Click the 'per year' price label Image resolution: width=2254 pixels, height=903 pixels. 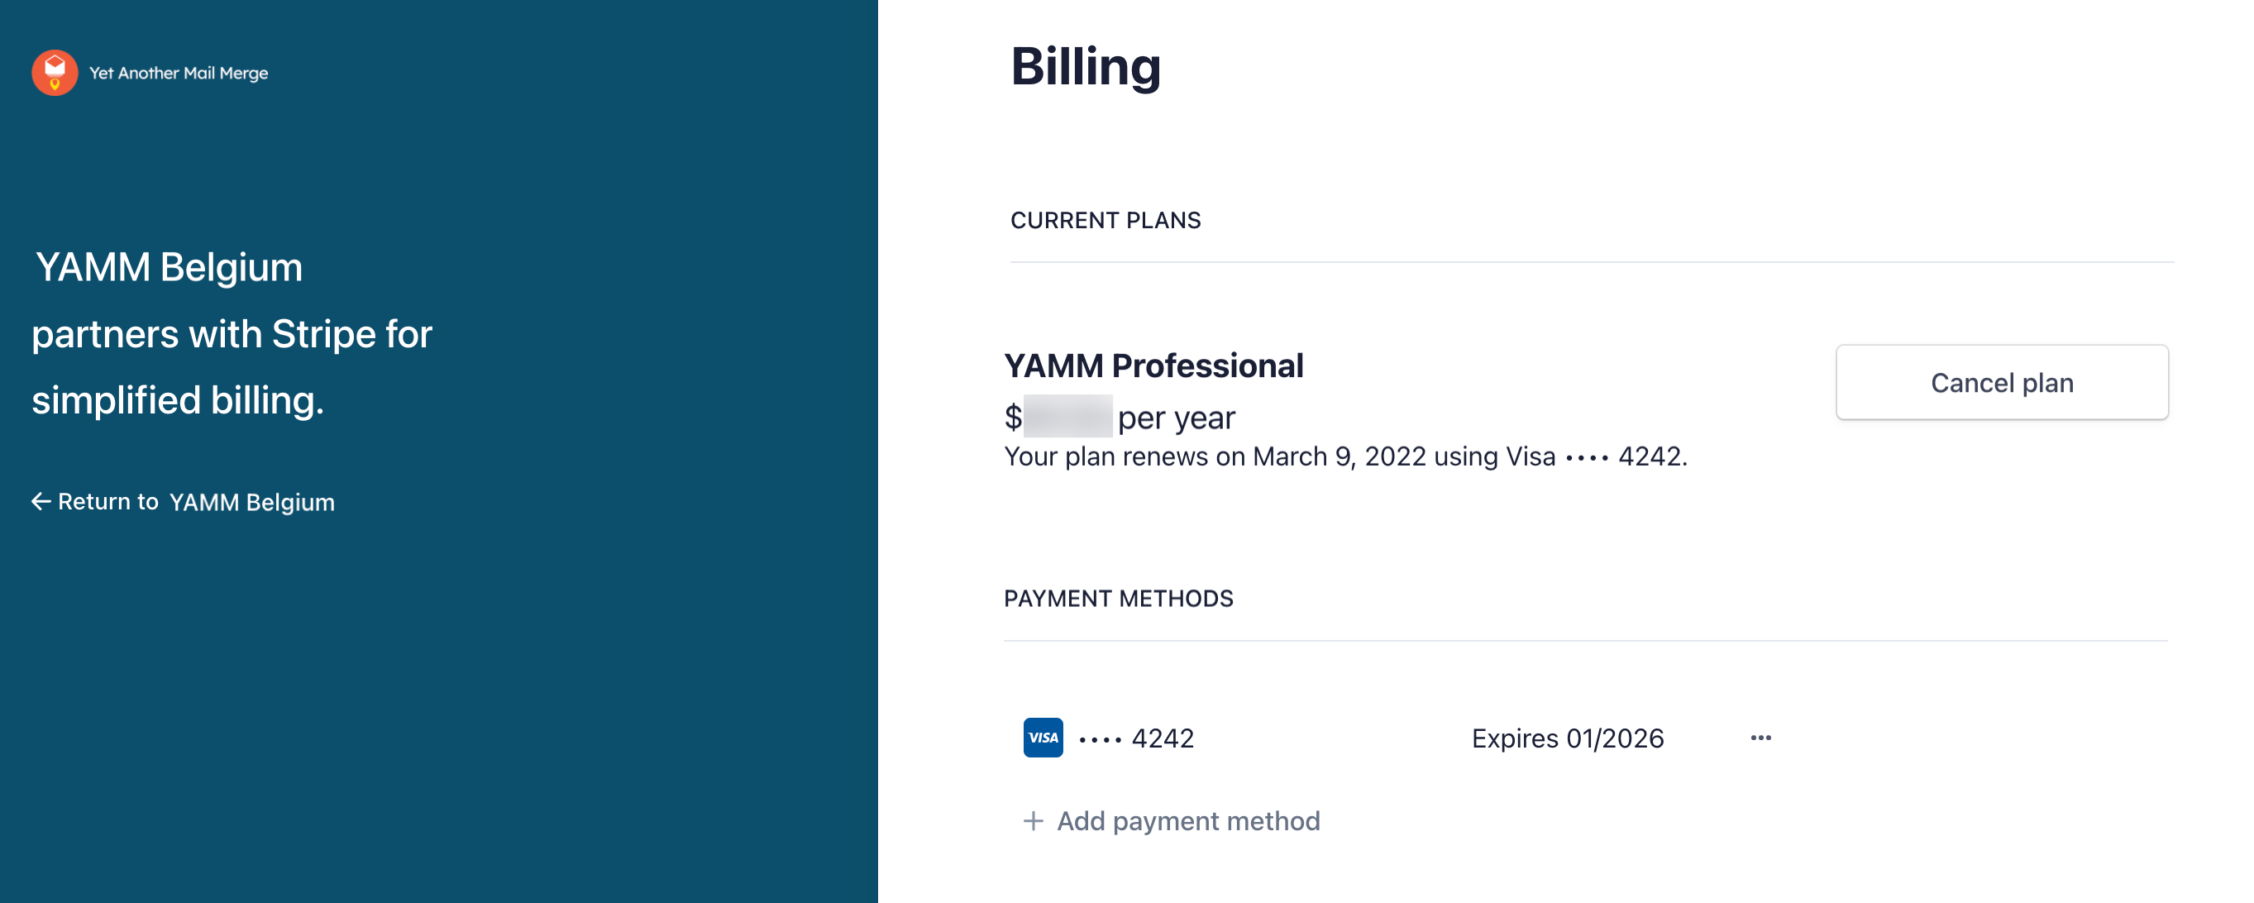pyautogui.click(x=1176, y=418)
